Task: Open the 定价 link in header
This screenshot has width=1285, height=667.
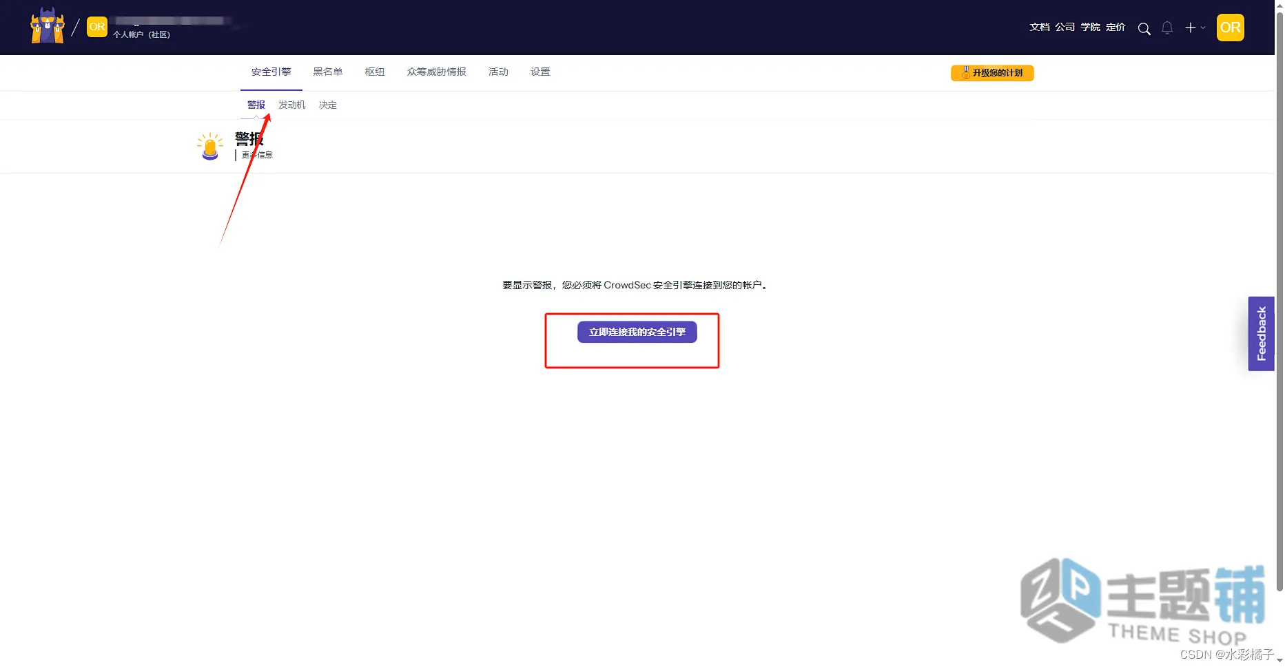Action: click(x=1116, y=27)
